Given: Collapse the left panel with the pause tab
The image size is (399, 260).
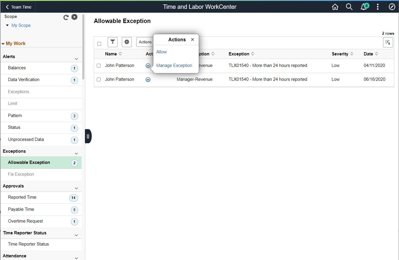Looking at the screenshot, I should click(88, 136).
